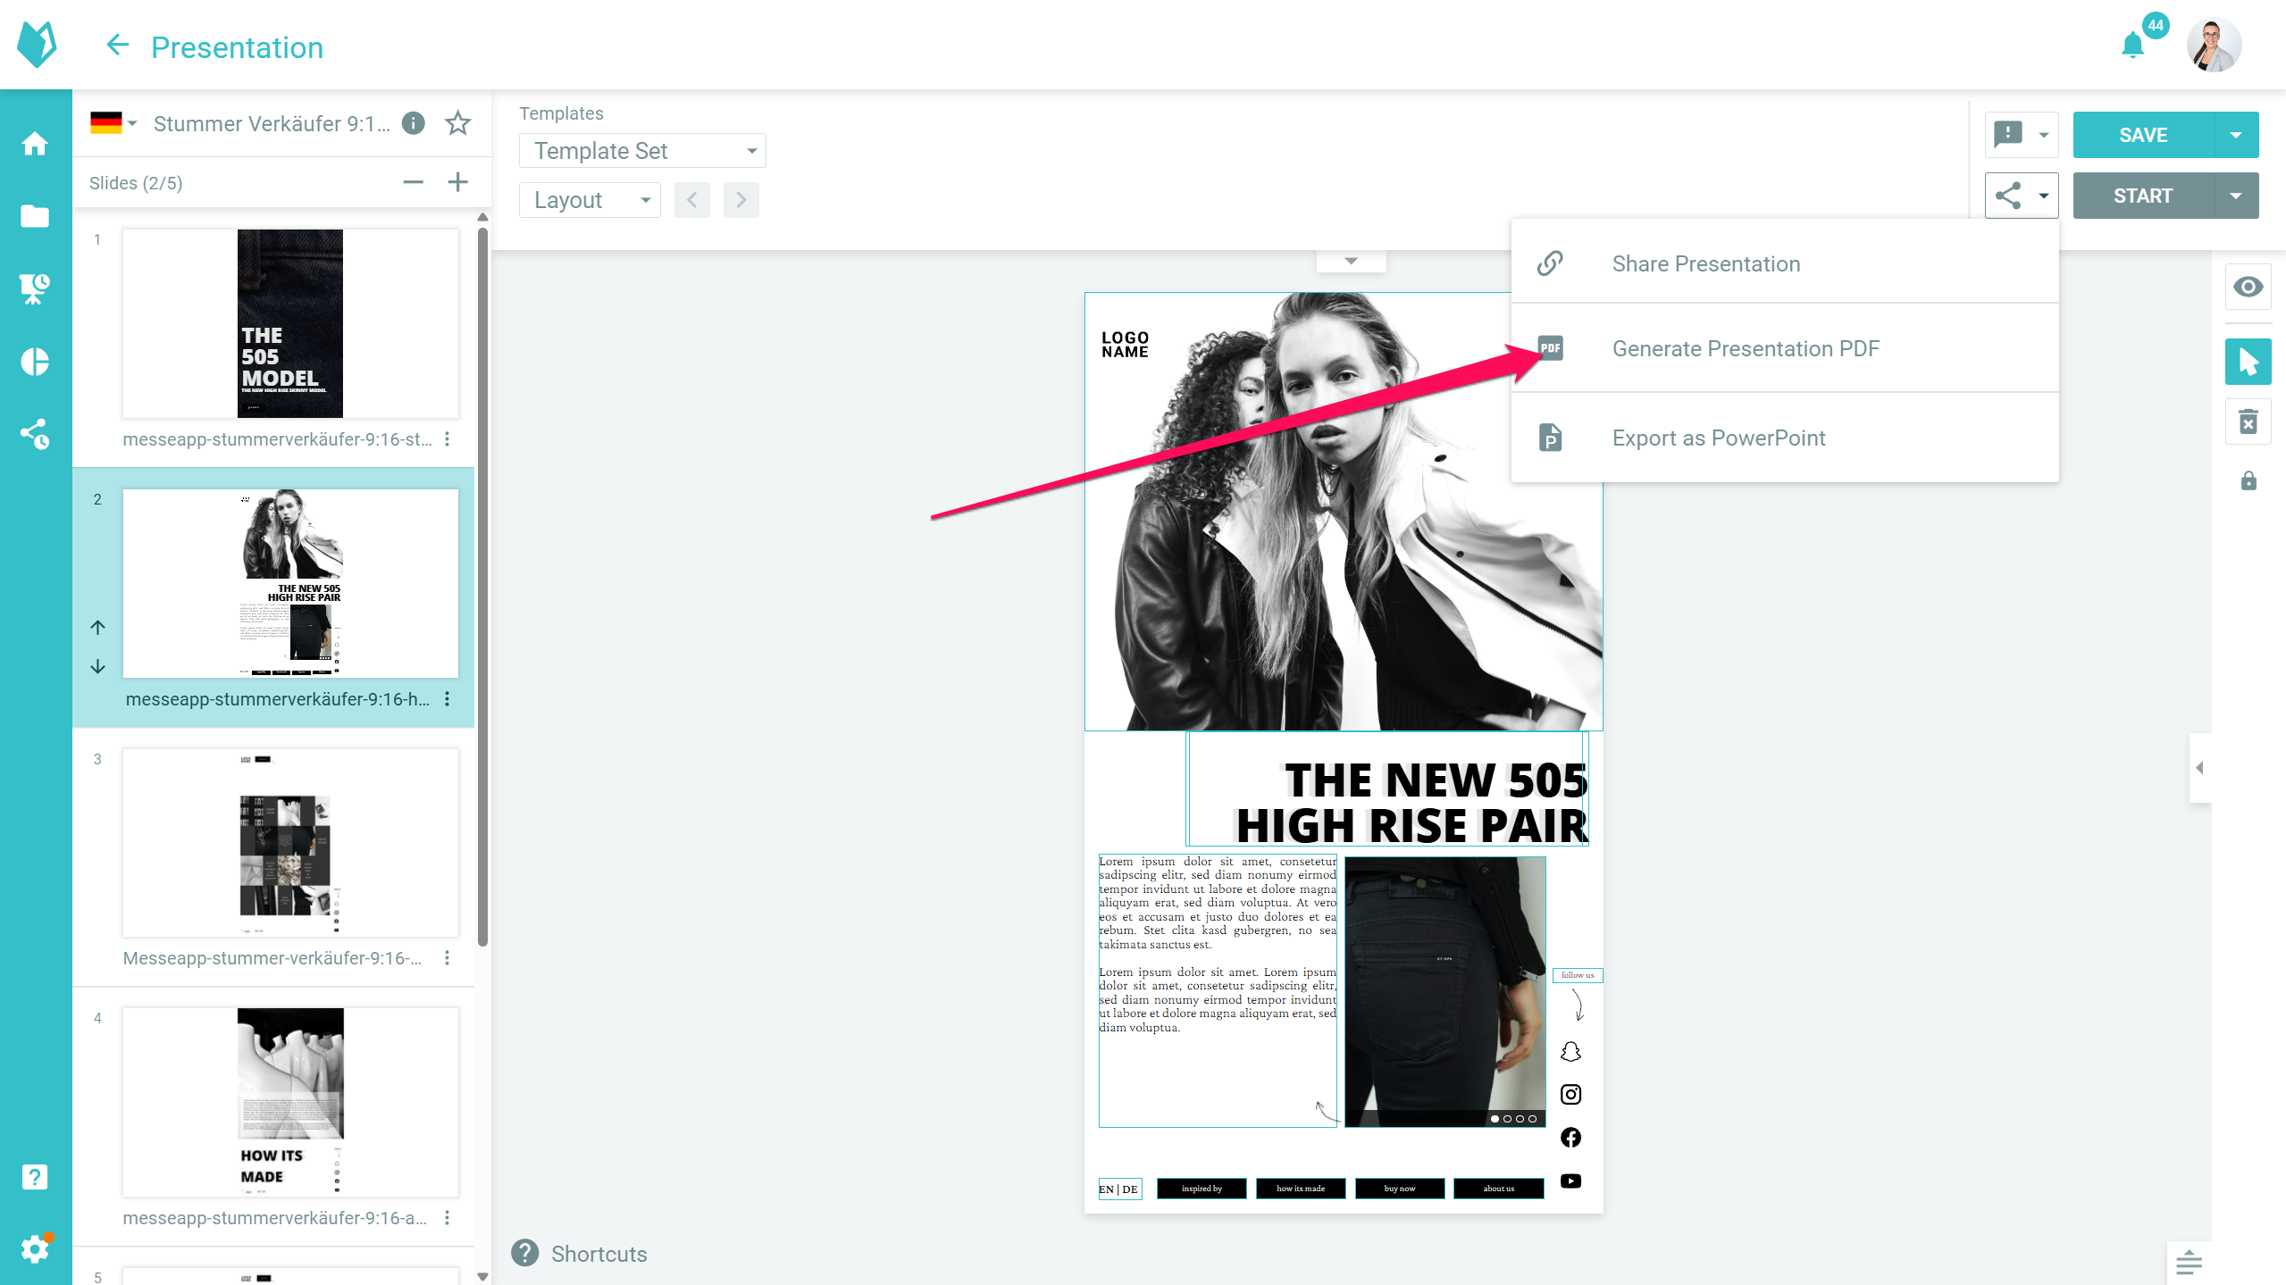Open the Layout dropdown
The image size is (2286, 1285).
(590, 200)
